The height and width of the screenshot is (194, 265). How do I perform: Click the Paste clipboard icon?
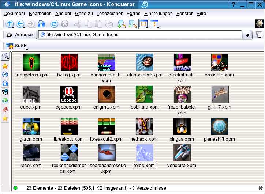(x=98, y=24)
